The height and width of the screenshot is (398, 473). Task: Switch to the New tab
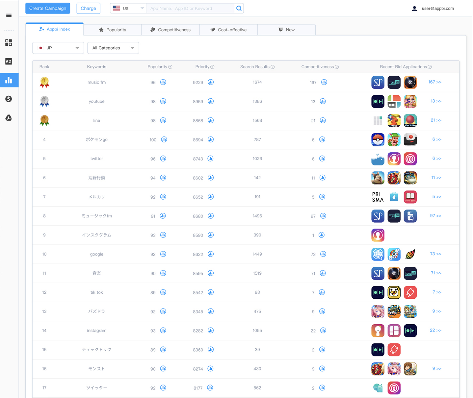286,30
